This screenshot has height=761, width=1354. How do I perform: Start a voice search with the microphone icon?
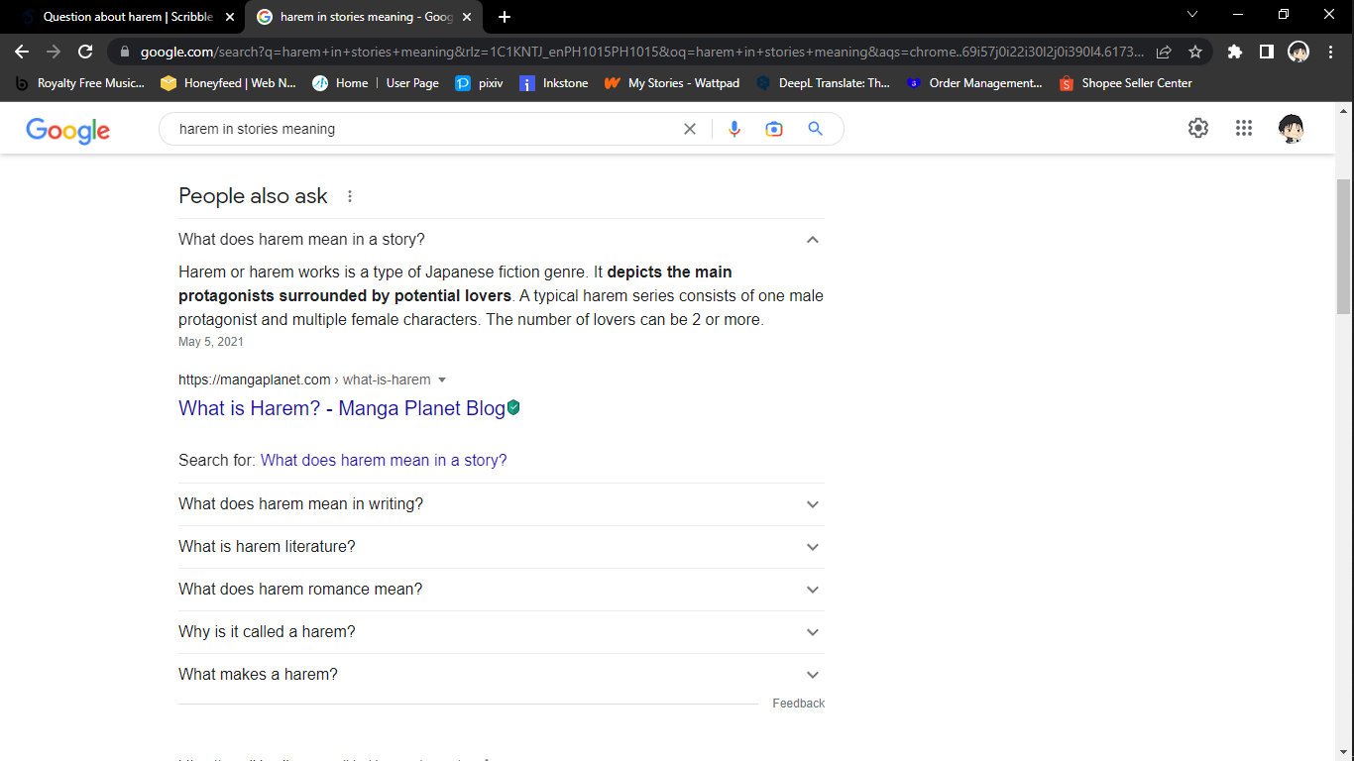click(x=733, y=128)
